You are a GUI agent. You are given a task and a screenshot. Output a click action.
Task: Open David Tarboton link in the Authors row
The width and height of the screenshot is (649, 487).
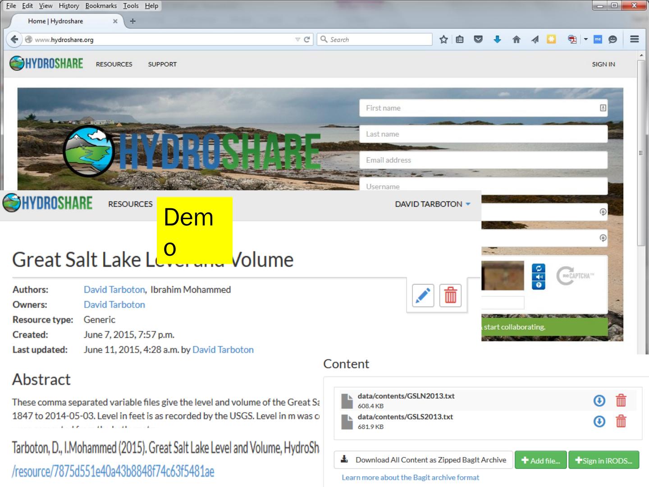pos(114,289)
